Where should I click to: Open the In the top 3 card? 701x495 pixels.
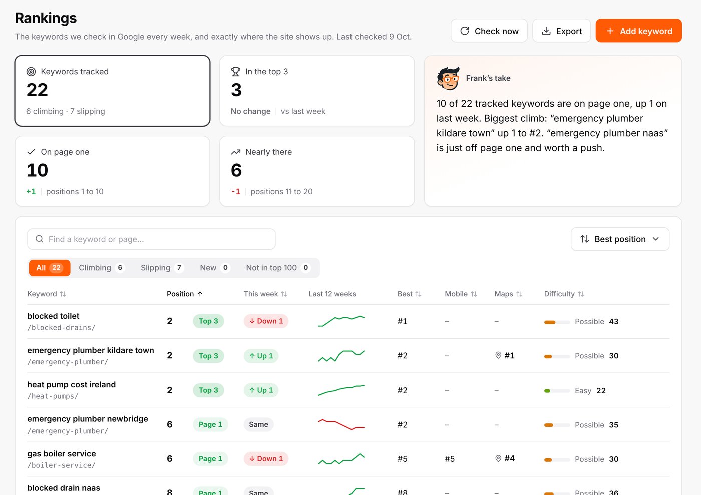[x=317, y=91]
